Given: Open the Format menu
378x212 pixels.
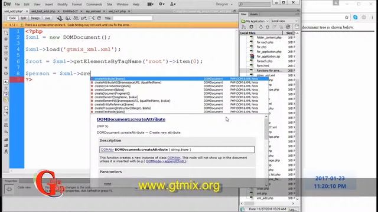Looking at the screenshot, I should click(77, 4).
